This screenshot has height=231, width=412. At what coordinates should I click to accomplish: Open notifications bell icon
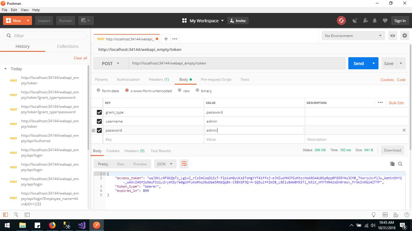click(375, 20)
